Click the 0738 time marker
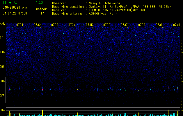 pos(142,25)
